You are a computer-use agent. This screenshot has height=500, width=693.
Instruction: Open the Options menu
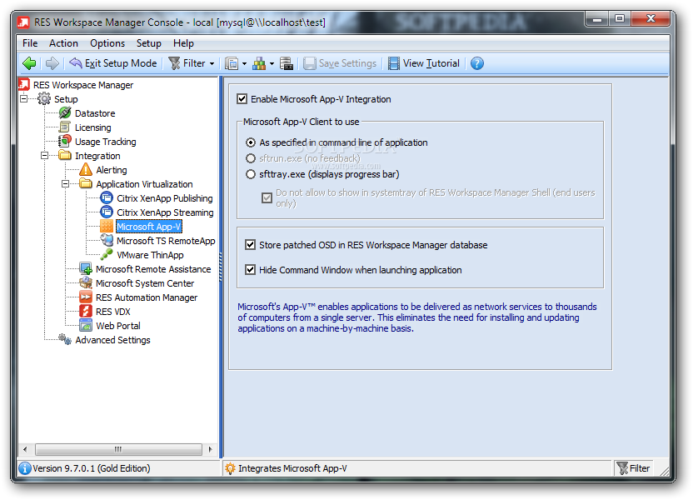coord(107,43)
